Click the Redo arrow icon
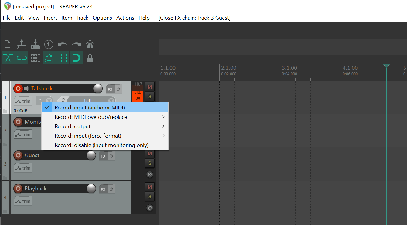 click(x=77, y=45)
